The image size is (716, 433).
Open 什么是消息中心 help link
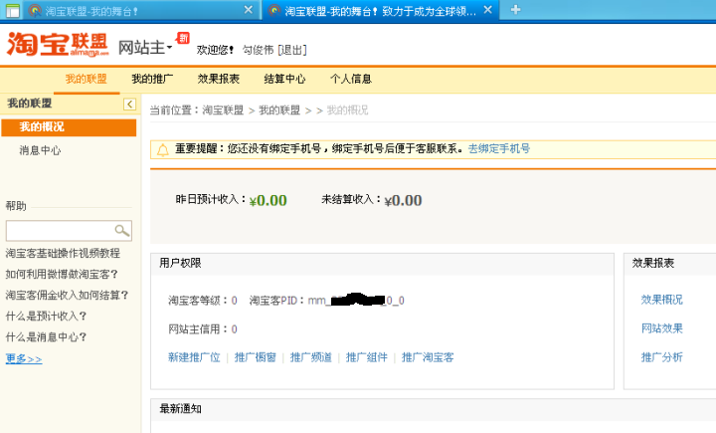46,337
